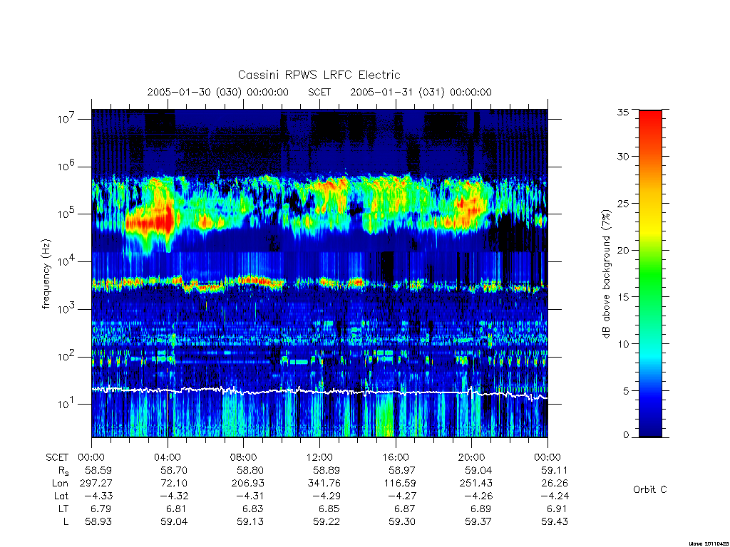Click the 'frequency (Hz)' axis label
Viewport: 730px width, 547px height.
pos(46,274)
